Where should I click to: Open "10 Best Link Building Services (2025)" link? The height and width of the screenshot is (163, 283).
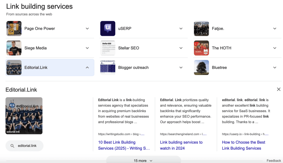pos(124,145)
